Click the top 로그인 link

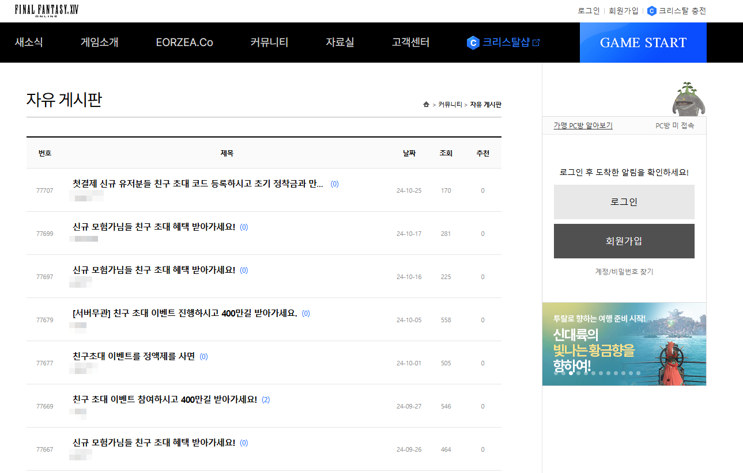(x=589, y=11)
